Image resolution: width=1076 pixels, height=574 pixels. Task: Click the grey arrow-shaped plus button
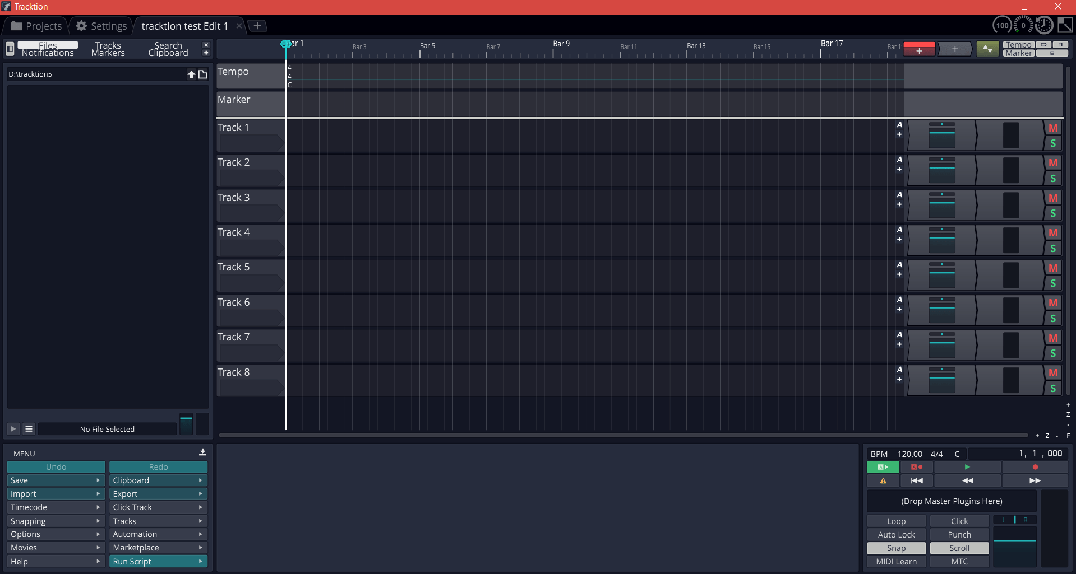point(954,49)
